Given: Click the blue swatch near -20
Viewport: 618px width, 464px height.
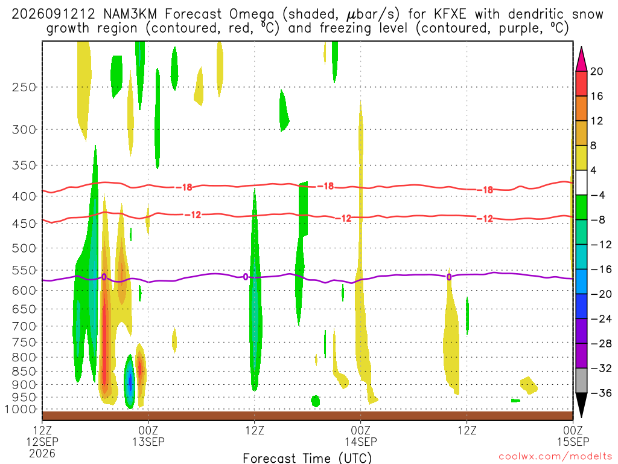Looking at the screenshot, I should coord(581,282).
